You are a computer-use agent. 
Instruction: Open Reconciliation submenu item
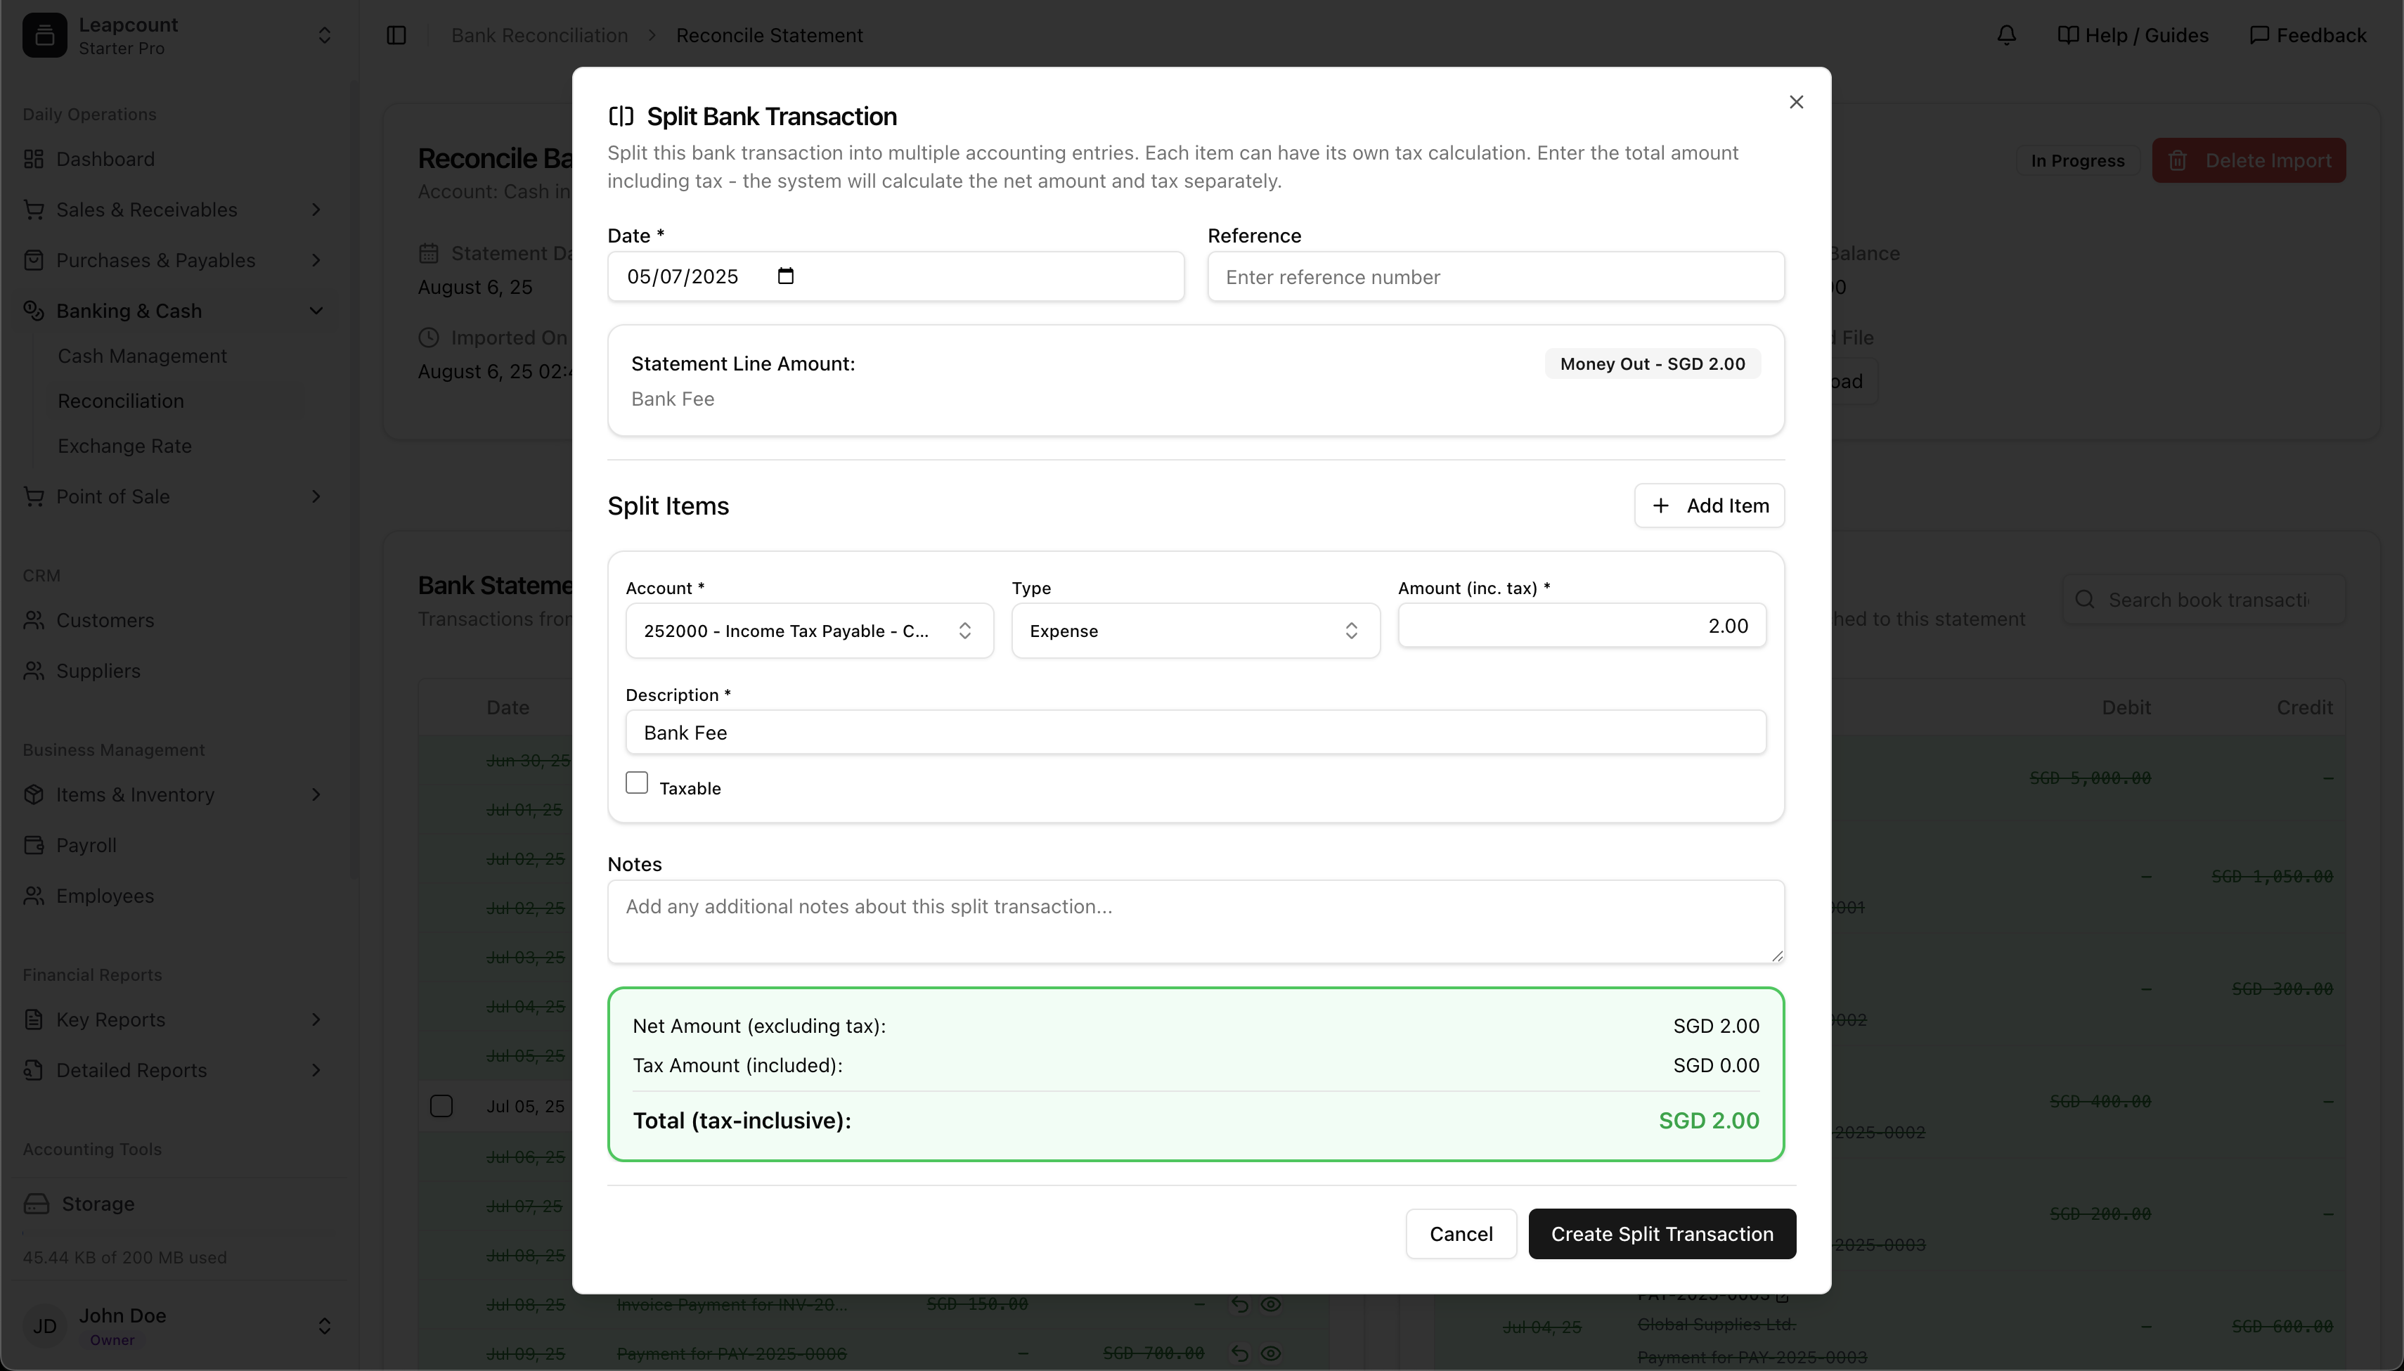[x=120, y=401]
